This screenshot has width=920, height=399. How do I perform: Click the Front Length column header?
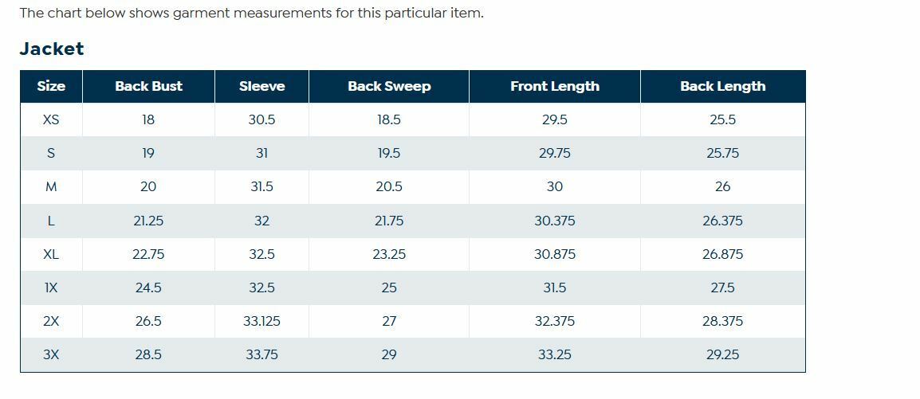[555, 86]
